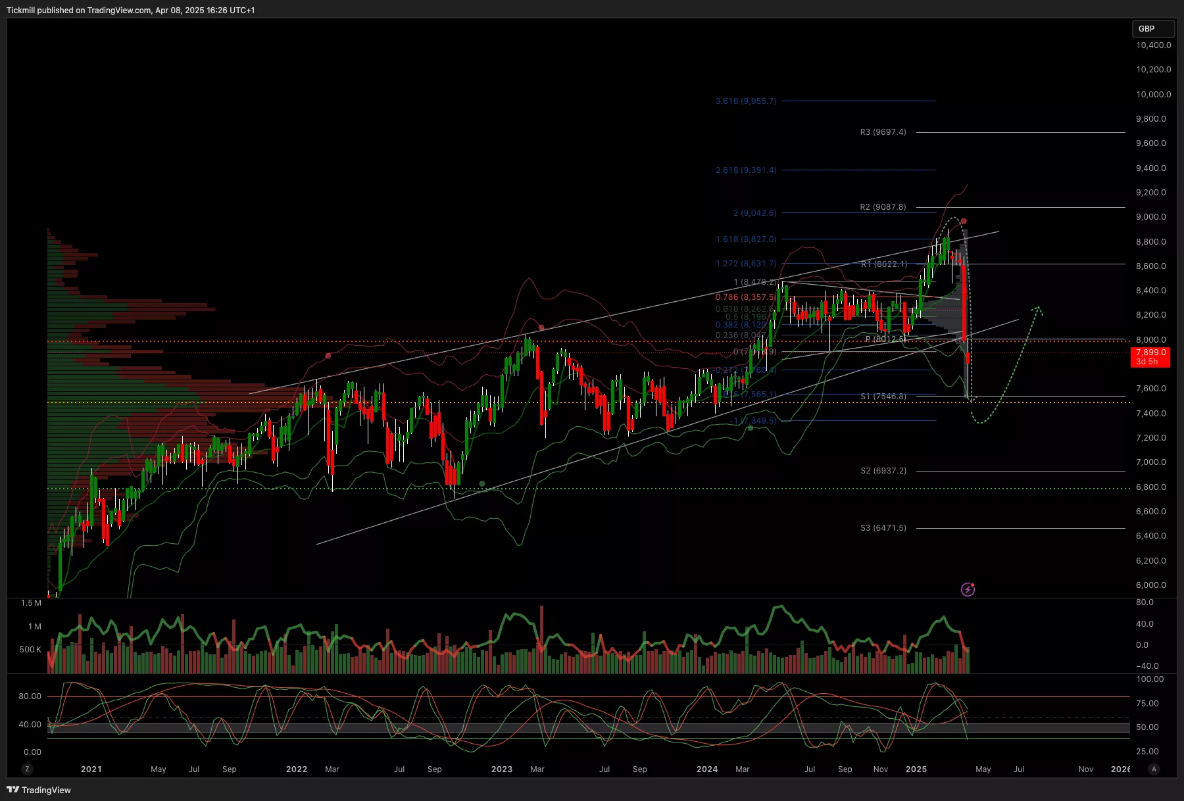Viewport: 1184px width, 801px height.
Task: Toggle the Z timezone button on time axis
Action: click(27, 769)
